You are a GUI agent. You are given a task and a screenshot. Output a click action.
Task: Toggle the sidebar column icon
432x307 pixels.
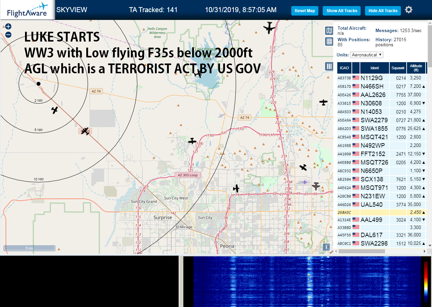[x=329, y=66]
